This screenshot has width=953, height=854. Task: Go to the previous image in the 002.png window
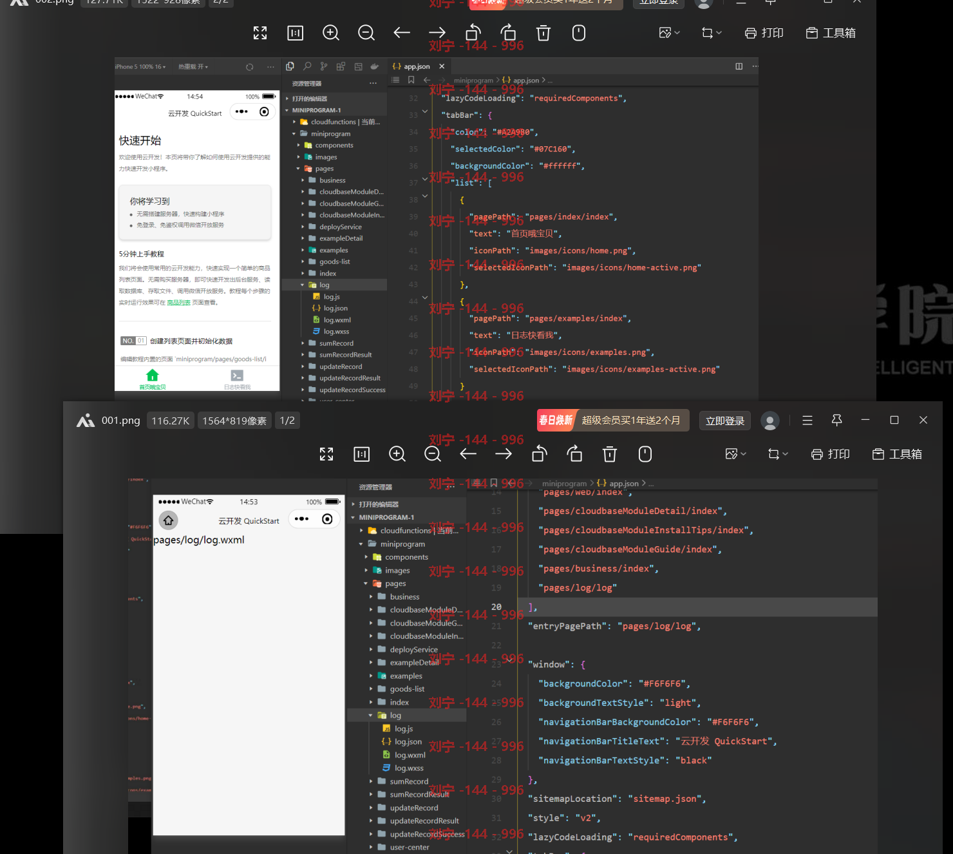tap(402, 33)
